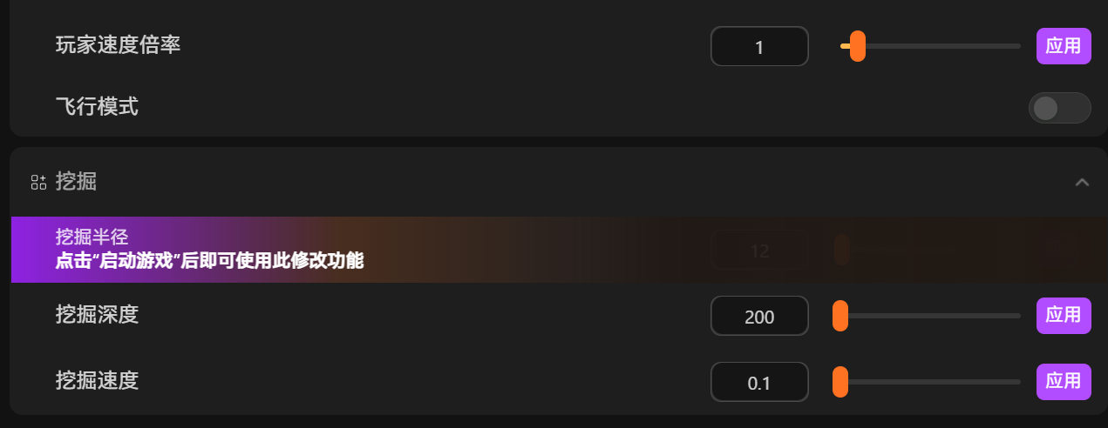This screenshot has height=428, width=1108.
Task: Click the 玩家速度倍率 slider handle
Action: coord(857,46)
